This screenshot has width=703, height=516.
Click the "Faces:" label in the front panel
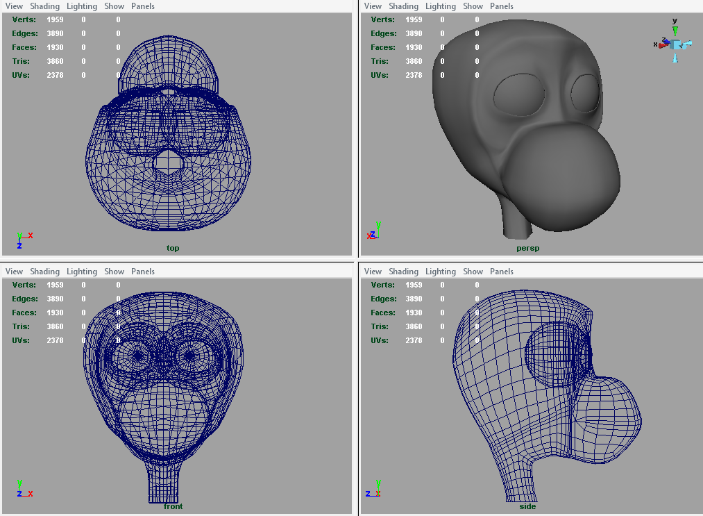tap(24, 313)
